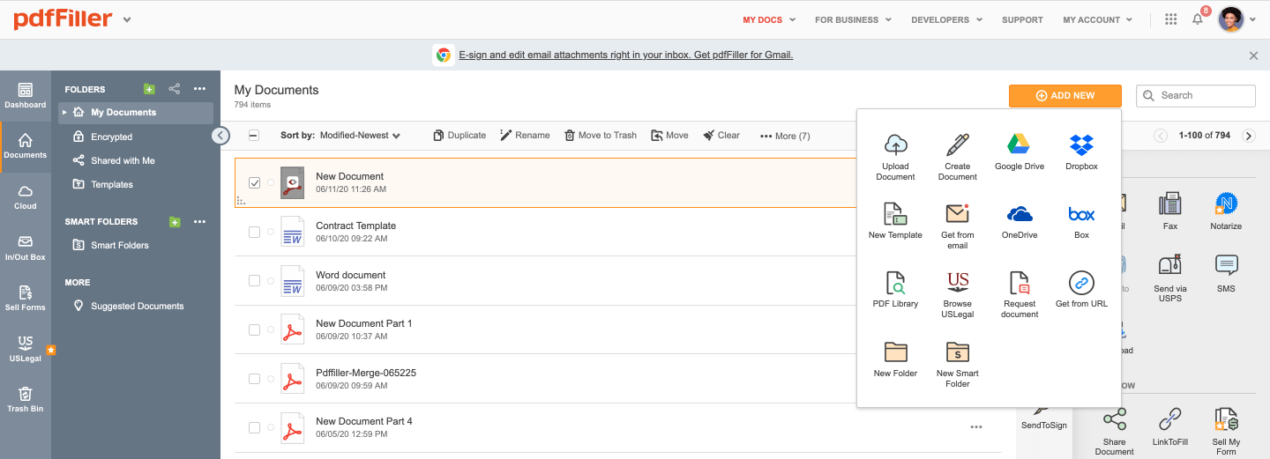Open the DEVELOPERS menu
This screenshot has height=459, width=1270.
click(x=947, y=19)
